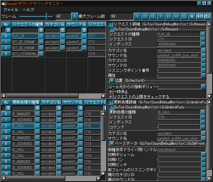Viewport: 213px width, 182px height.
Task: Select update row 10 SE_CALL
Action: pos(51,174)
